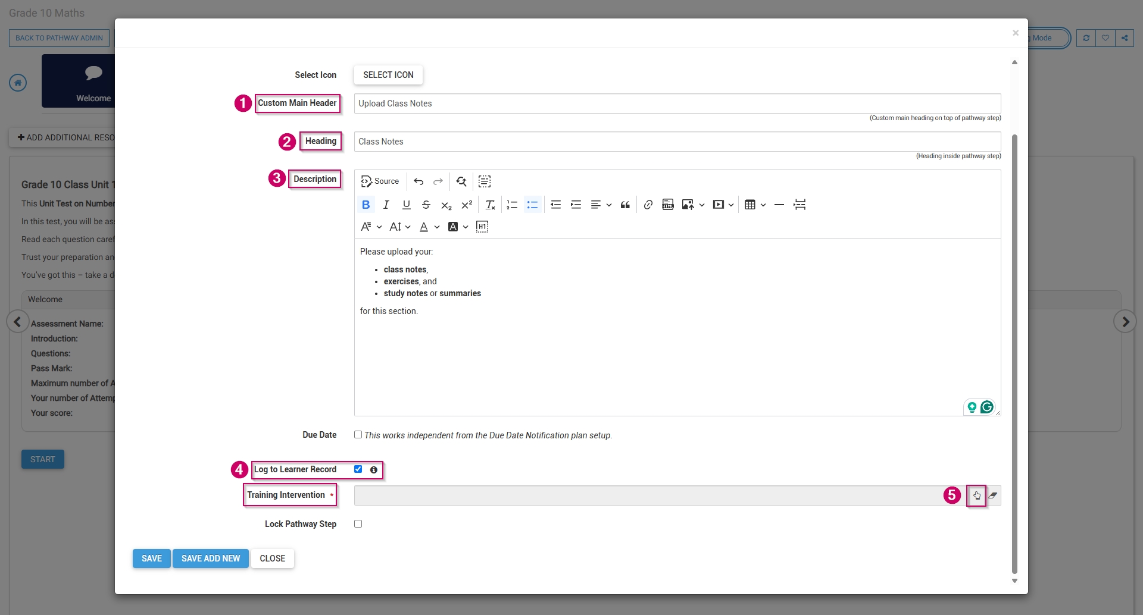Insert a block quote

tap(625, 205)
